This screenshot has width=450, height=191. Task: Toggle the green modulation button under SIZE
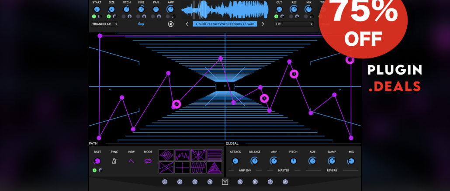[109, 17]
